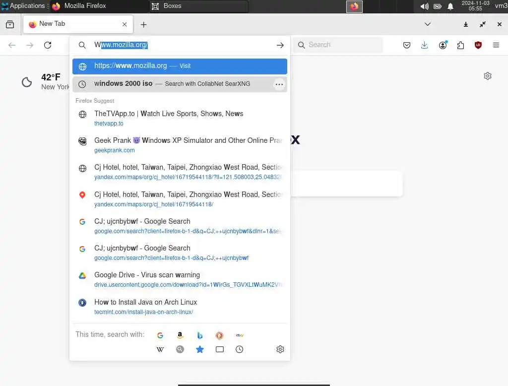Viewport: 508px width, 386px height.
Task: Visit https://www.mozilla.org suggestion
Action: [180, 66]
